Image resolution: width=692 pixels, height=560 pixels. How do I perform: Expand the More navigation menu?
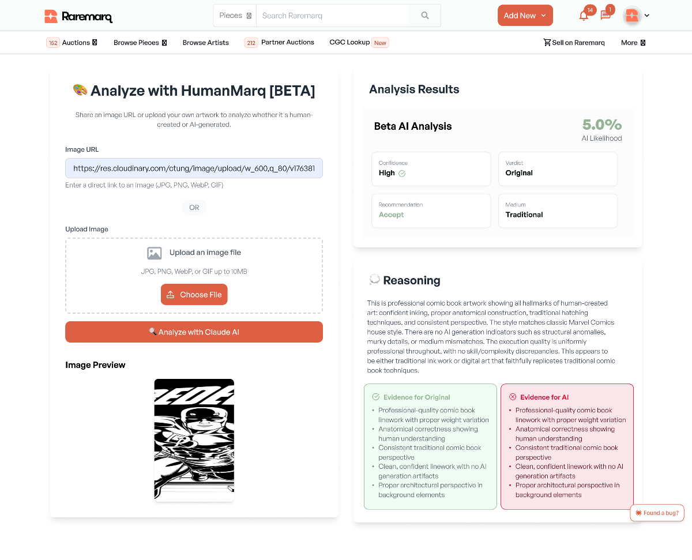(633, 42)
